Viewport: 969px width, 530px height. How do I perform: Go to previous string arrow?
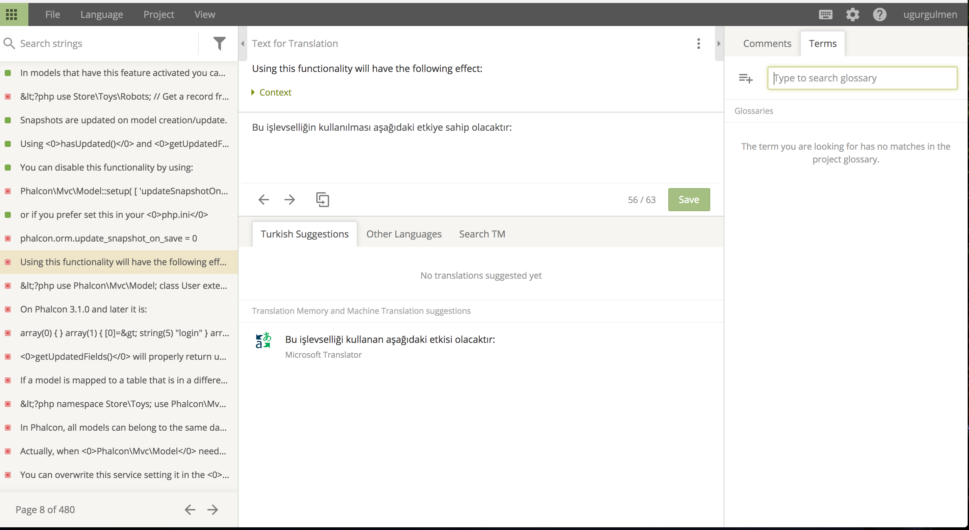(x=264, y=199)
